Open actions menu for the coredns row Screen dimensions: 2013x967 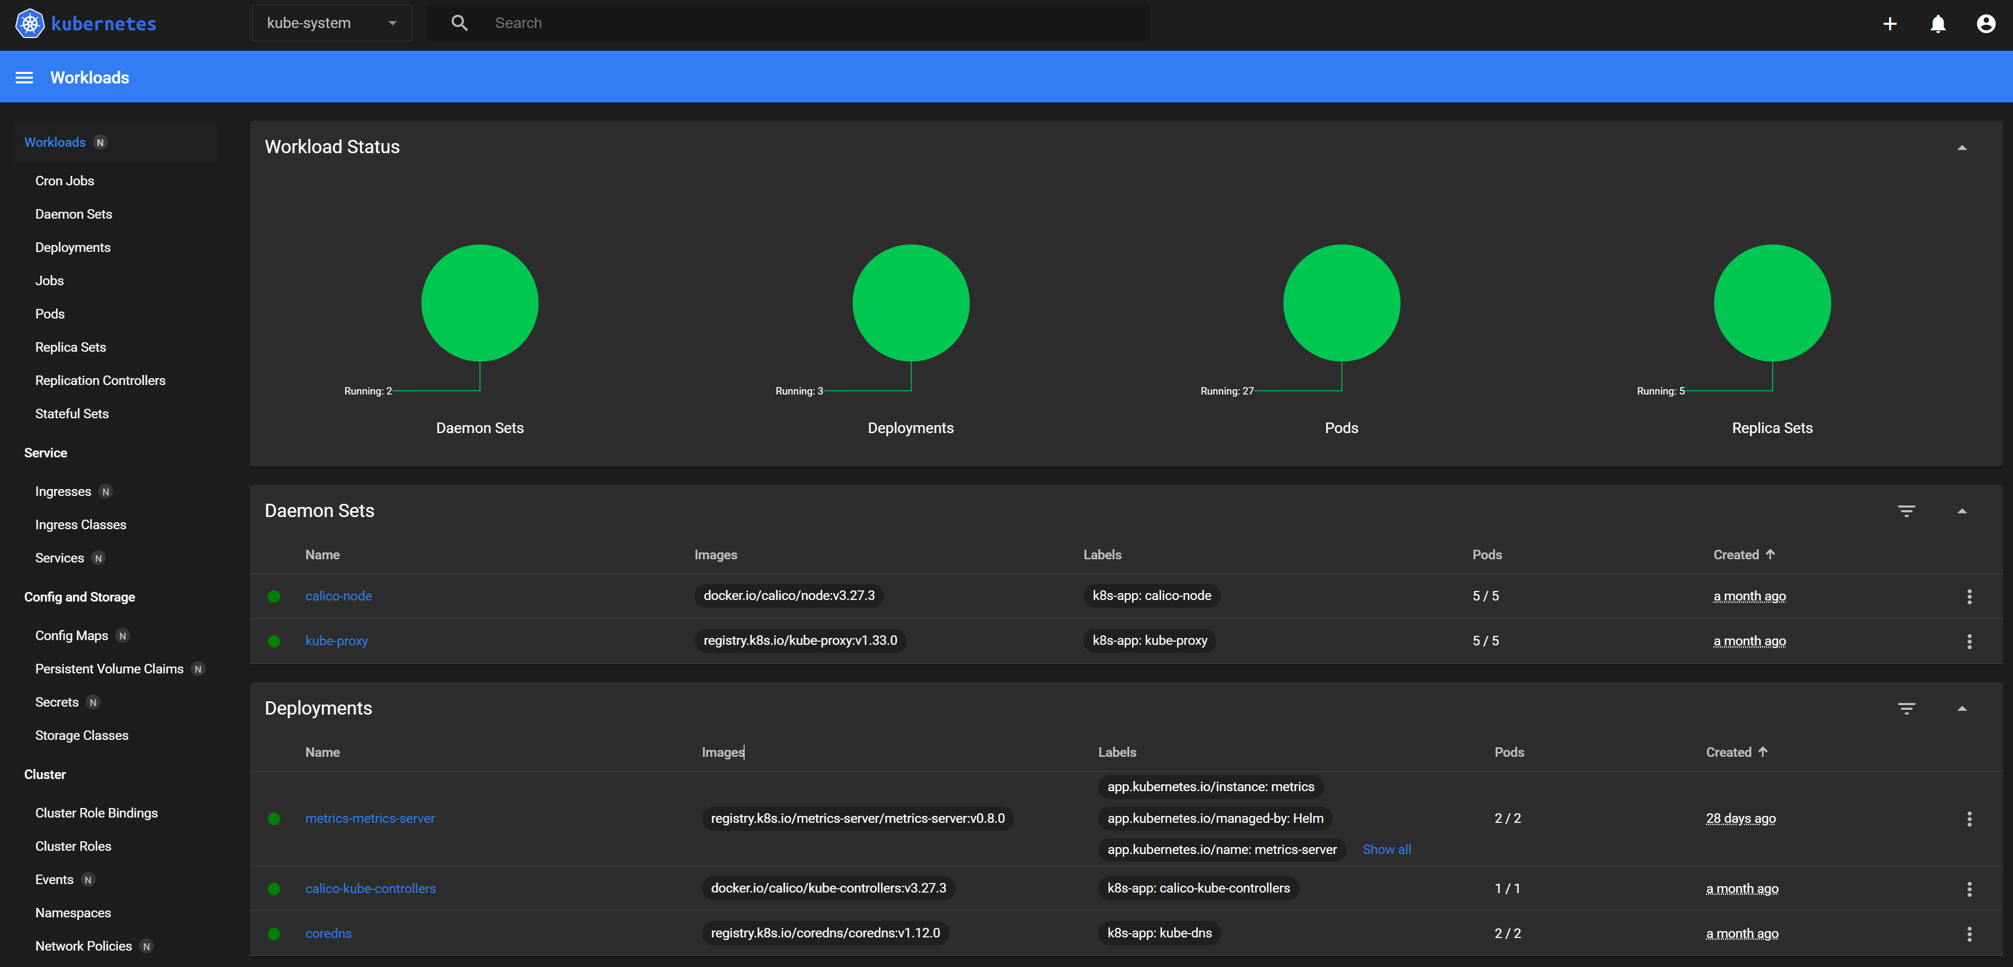(x=1969, y=933)
